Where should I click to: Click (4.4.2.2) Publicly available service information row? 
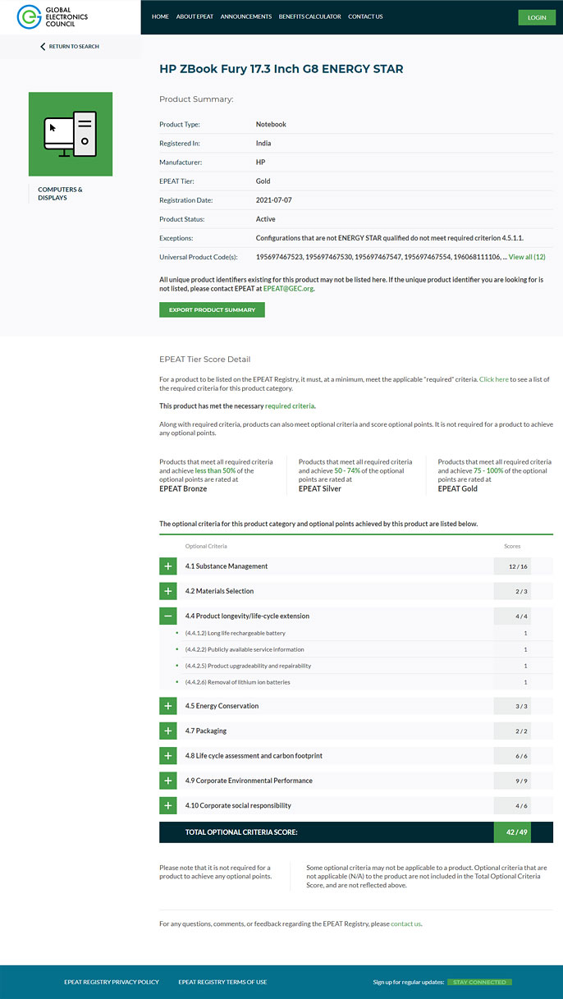point(356,649)
